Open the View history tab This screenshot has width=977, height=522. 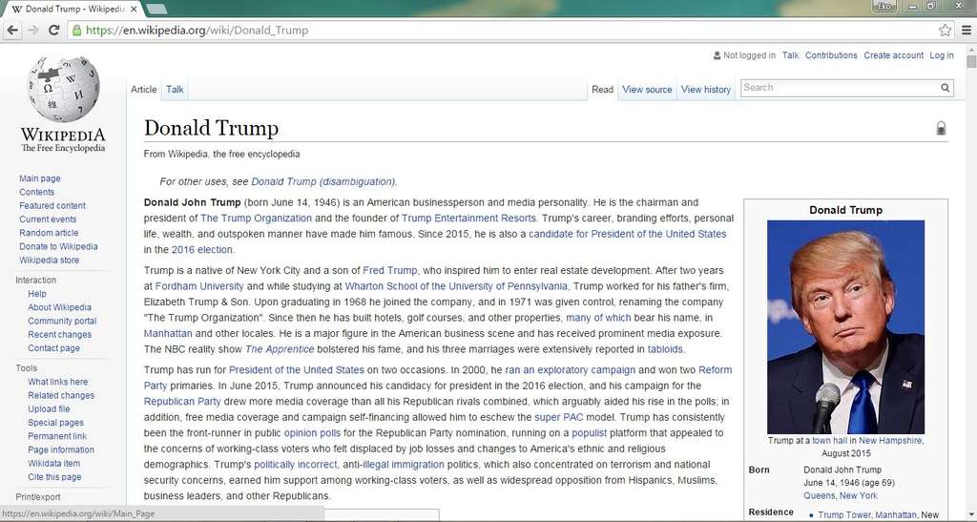click(706, 89)
